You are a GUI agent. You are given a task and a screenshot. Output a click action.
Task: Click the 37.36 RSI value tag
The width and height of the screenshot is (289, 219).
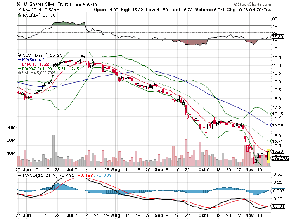coord(277,36)
